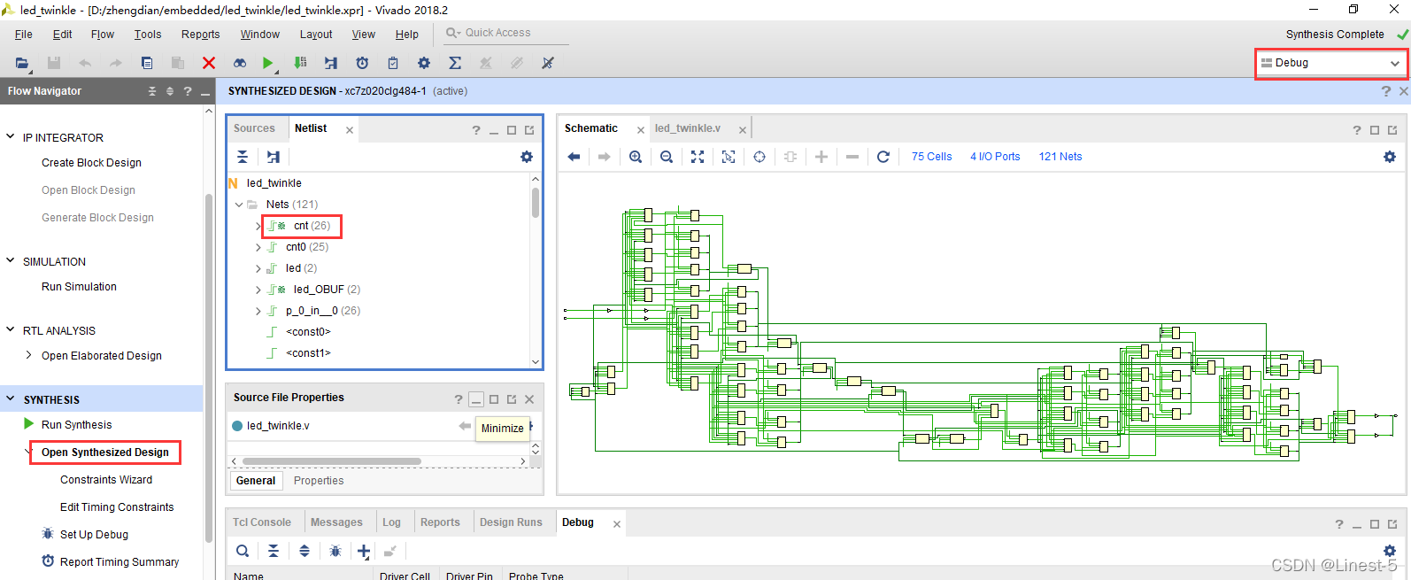Minimize the Source File Properties panel
The height and width of the screenshot is (580, 1411).
coord(476,399)
